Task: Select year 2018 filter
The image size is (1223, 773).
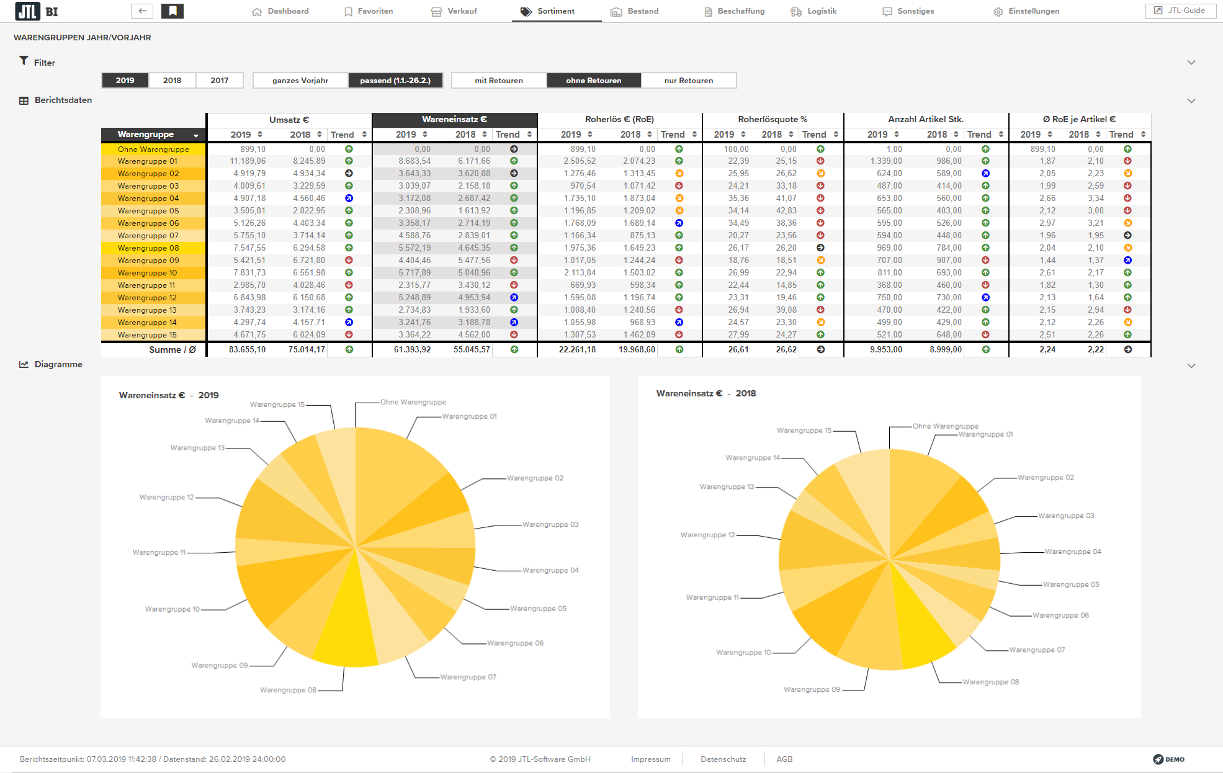Action: click(172, 81)
